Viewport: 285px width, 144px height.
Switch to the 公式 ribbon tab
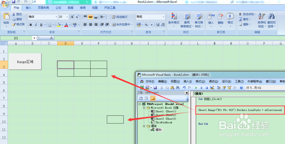[58, 8]
